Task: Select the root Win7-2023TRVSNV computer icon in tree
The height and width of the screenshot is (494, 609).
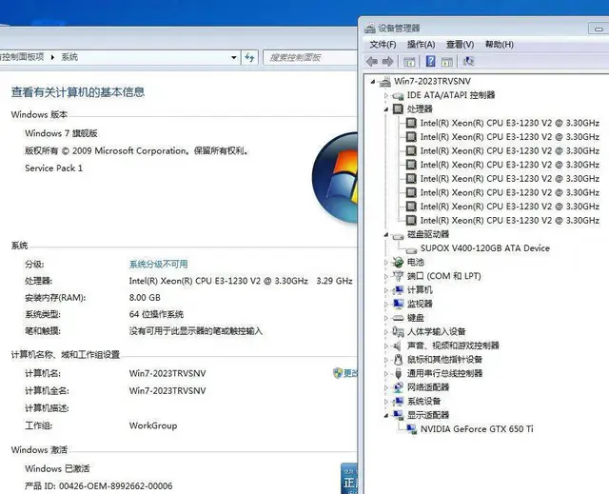Action: pos(384,82)
